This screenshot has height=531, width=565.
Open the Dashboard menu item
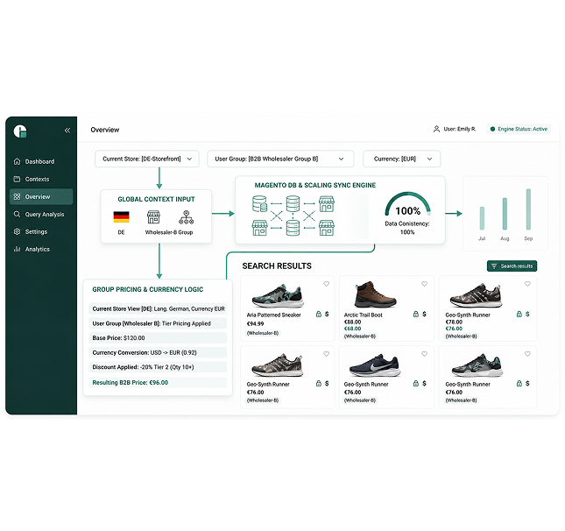pyautogui.click(x=40, y=161)
